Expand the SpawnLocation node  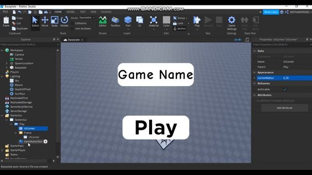tap(6, 63)
